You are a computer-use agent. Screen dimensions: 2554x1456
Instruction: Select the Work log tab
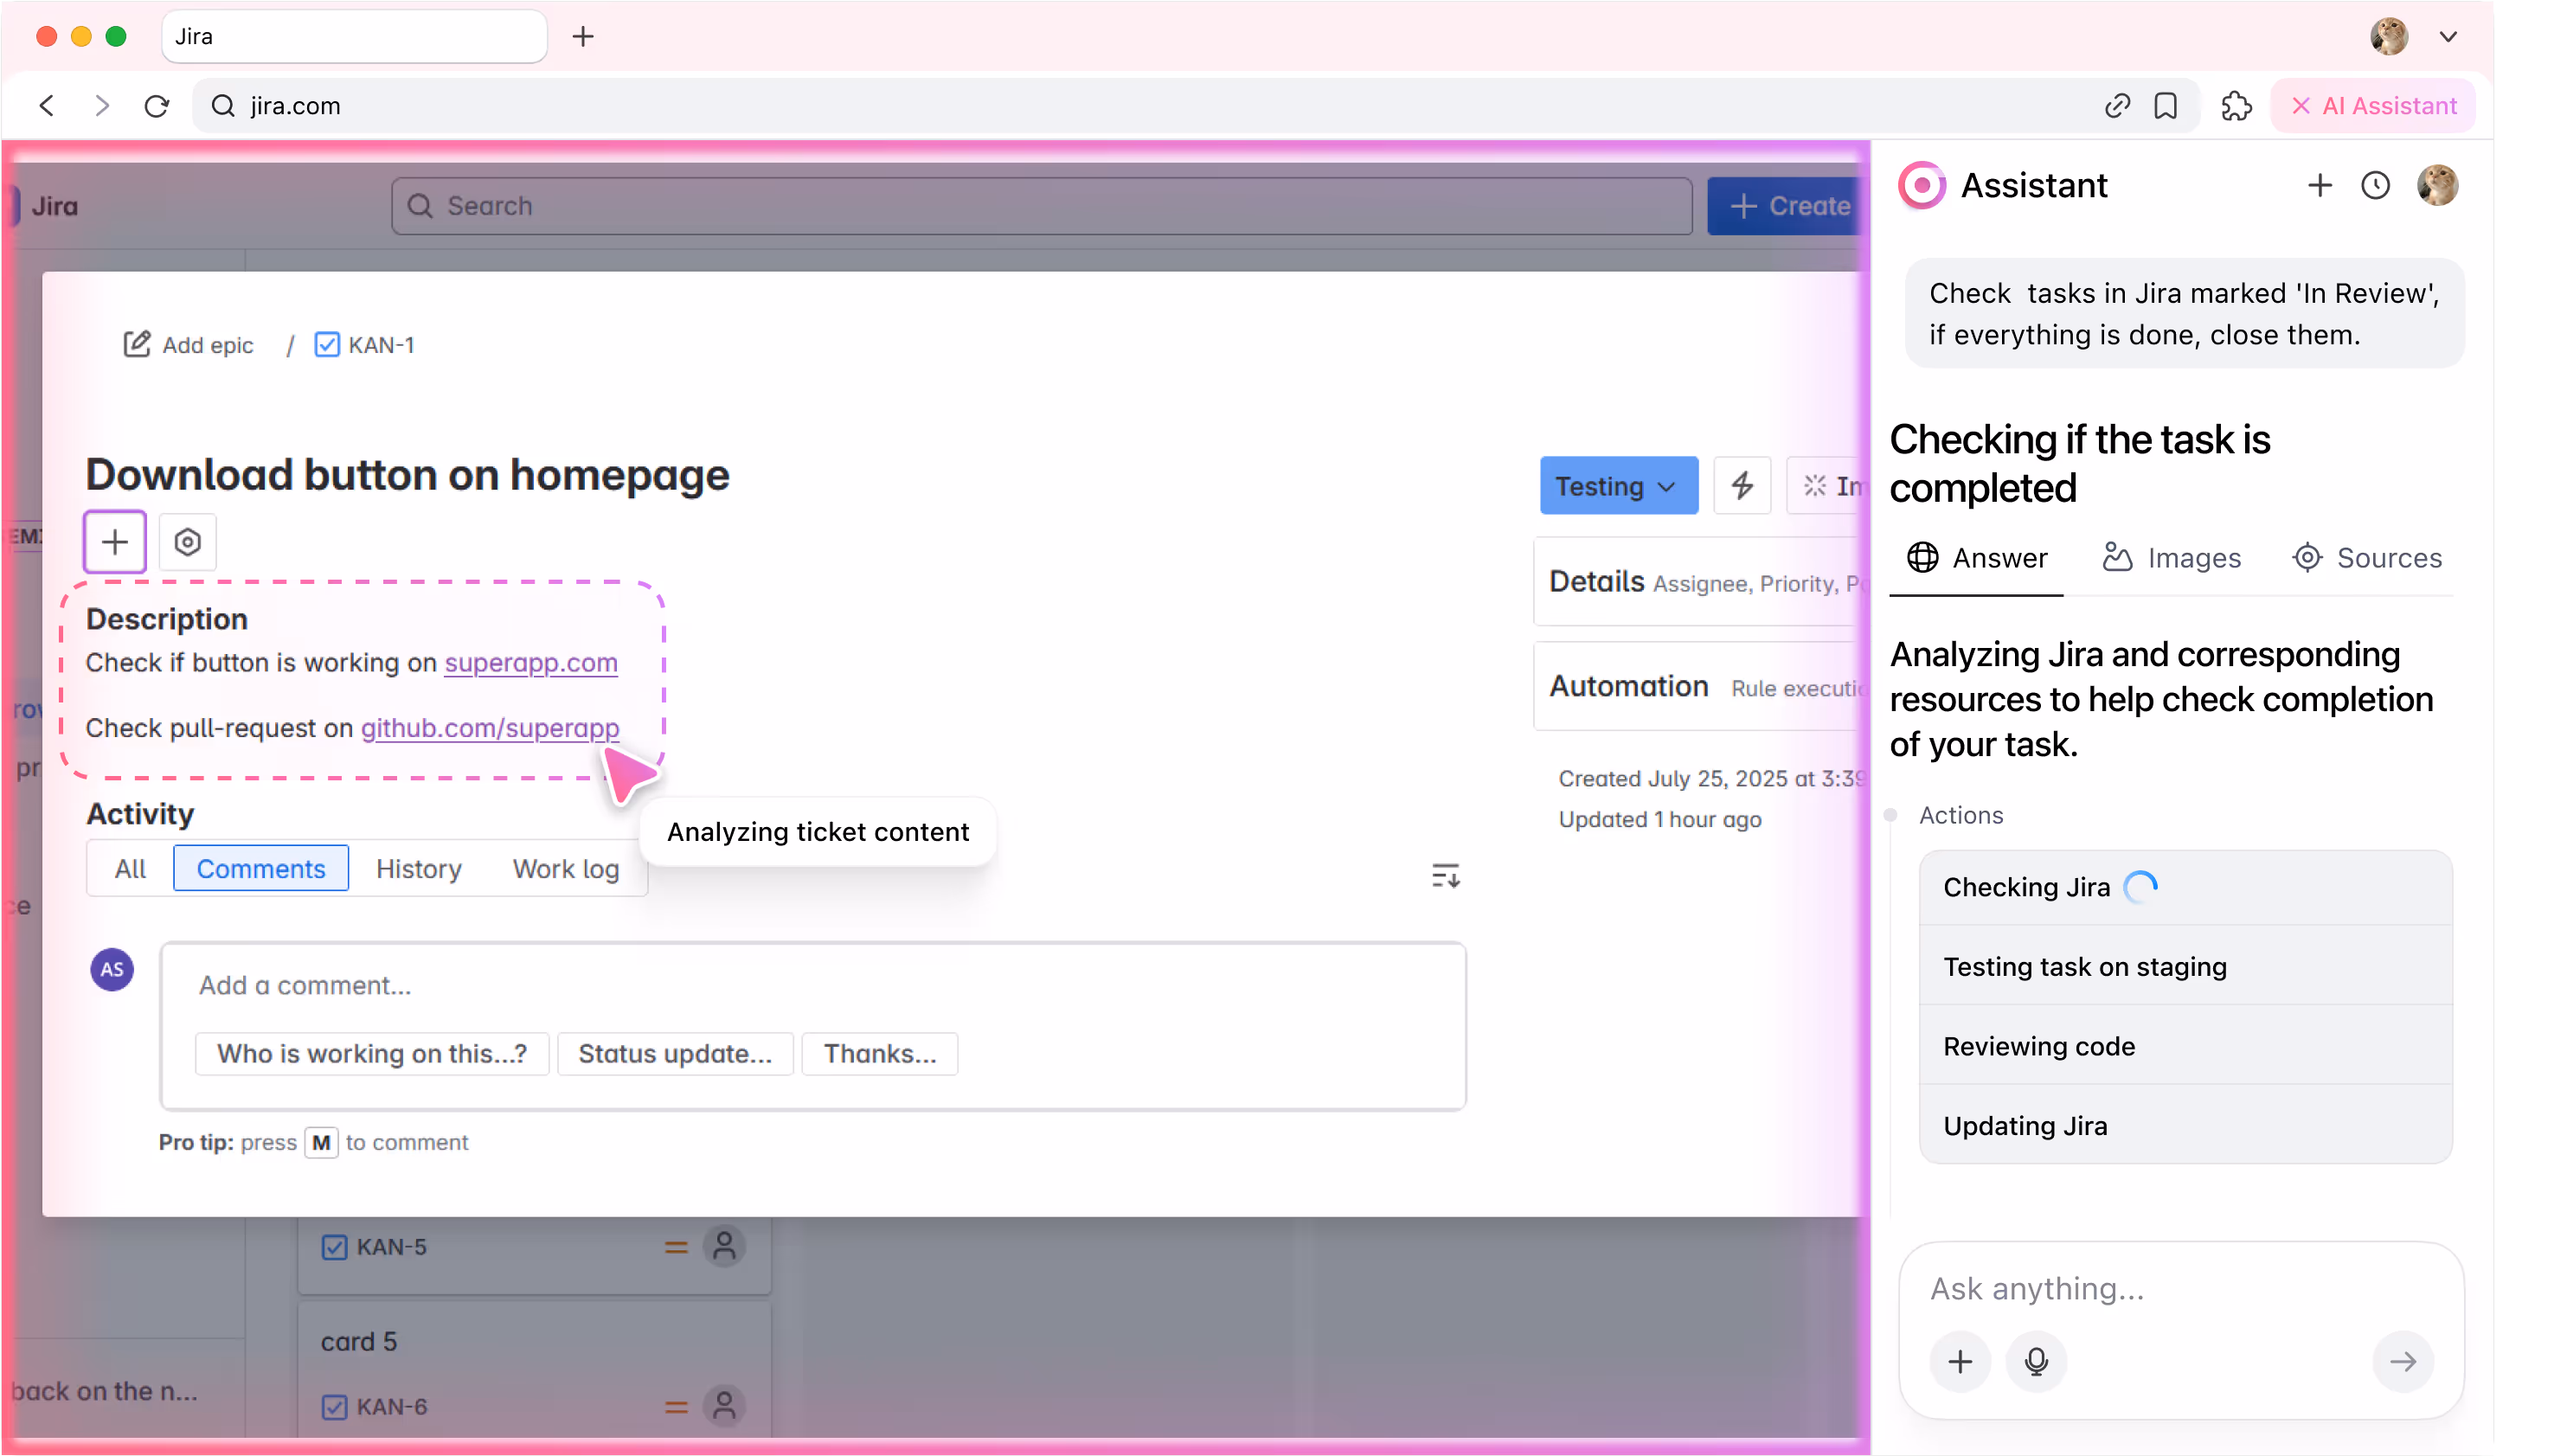pos(566,869)
